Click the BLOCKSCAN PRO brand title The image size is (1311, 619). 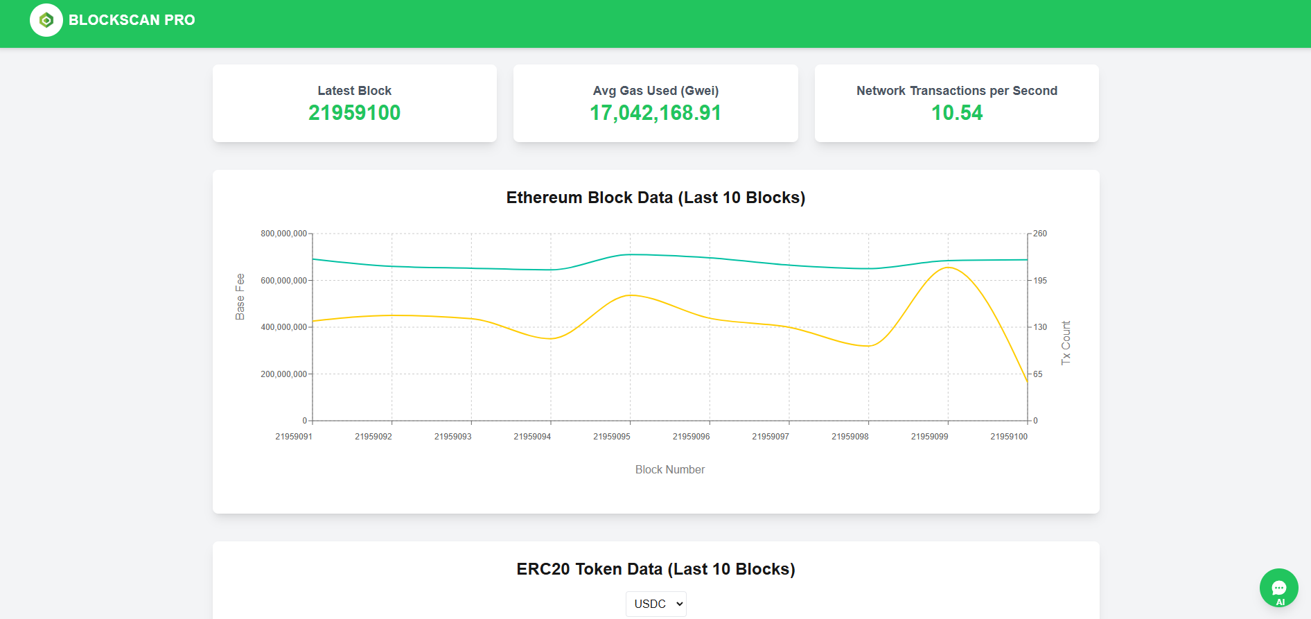[x=132, y=20]
